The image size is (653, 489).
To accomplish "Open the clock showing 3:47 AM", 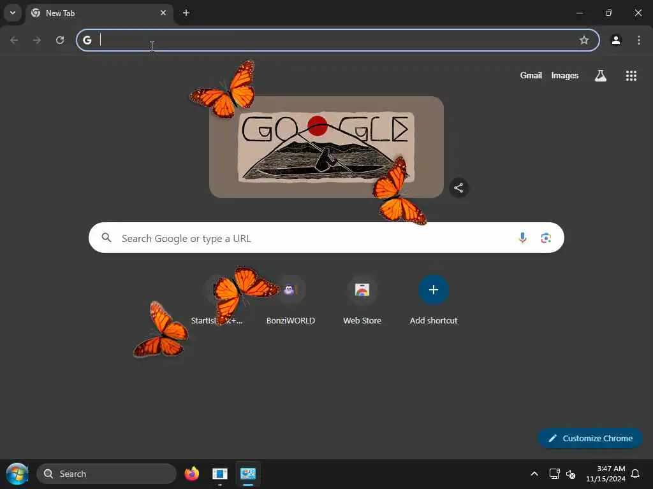I will pyautogui.click(x=606, y=474).
